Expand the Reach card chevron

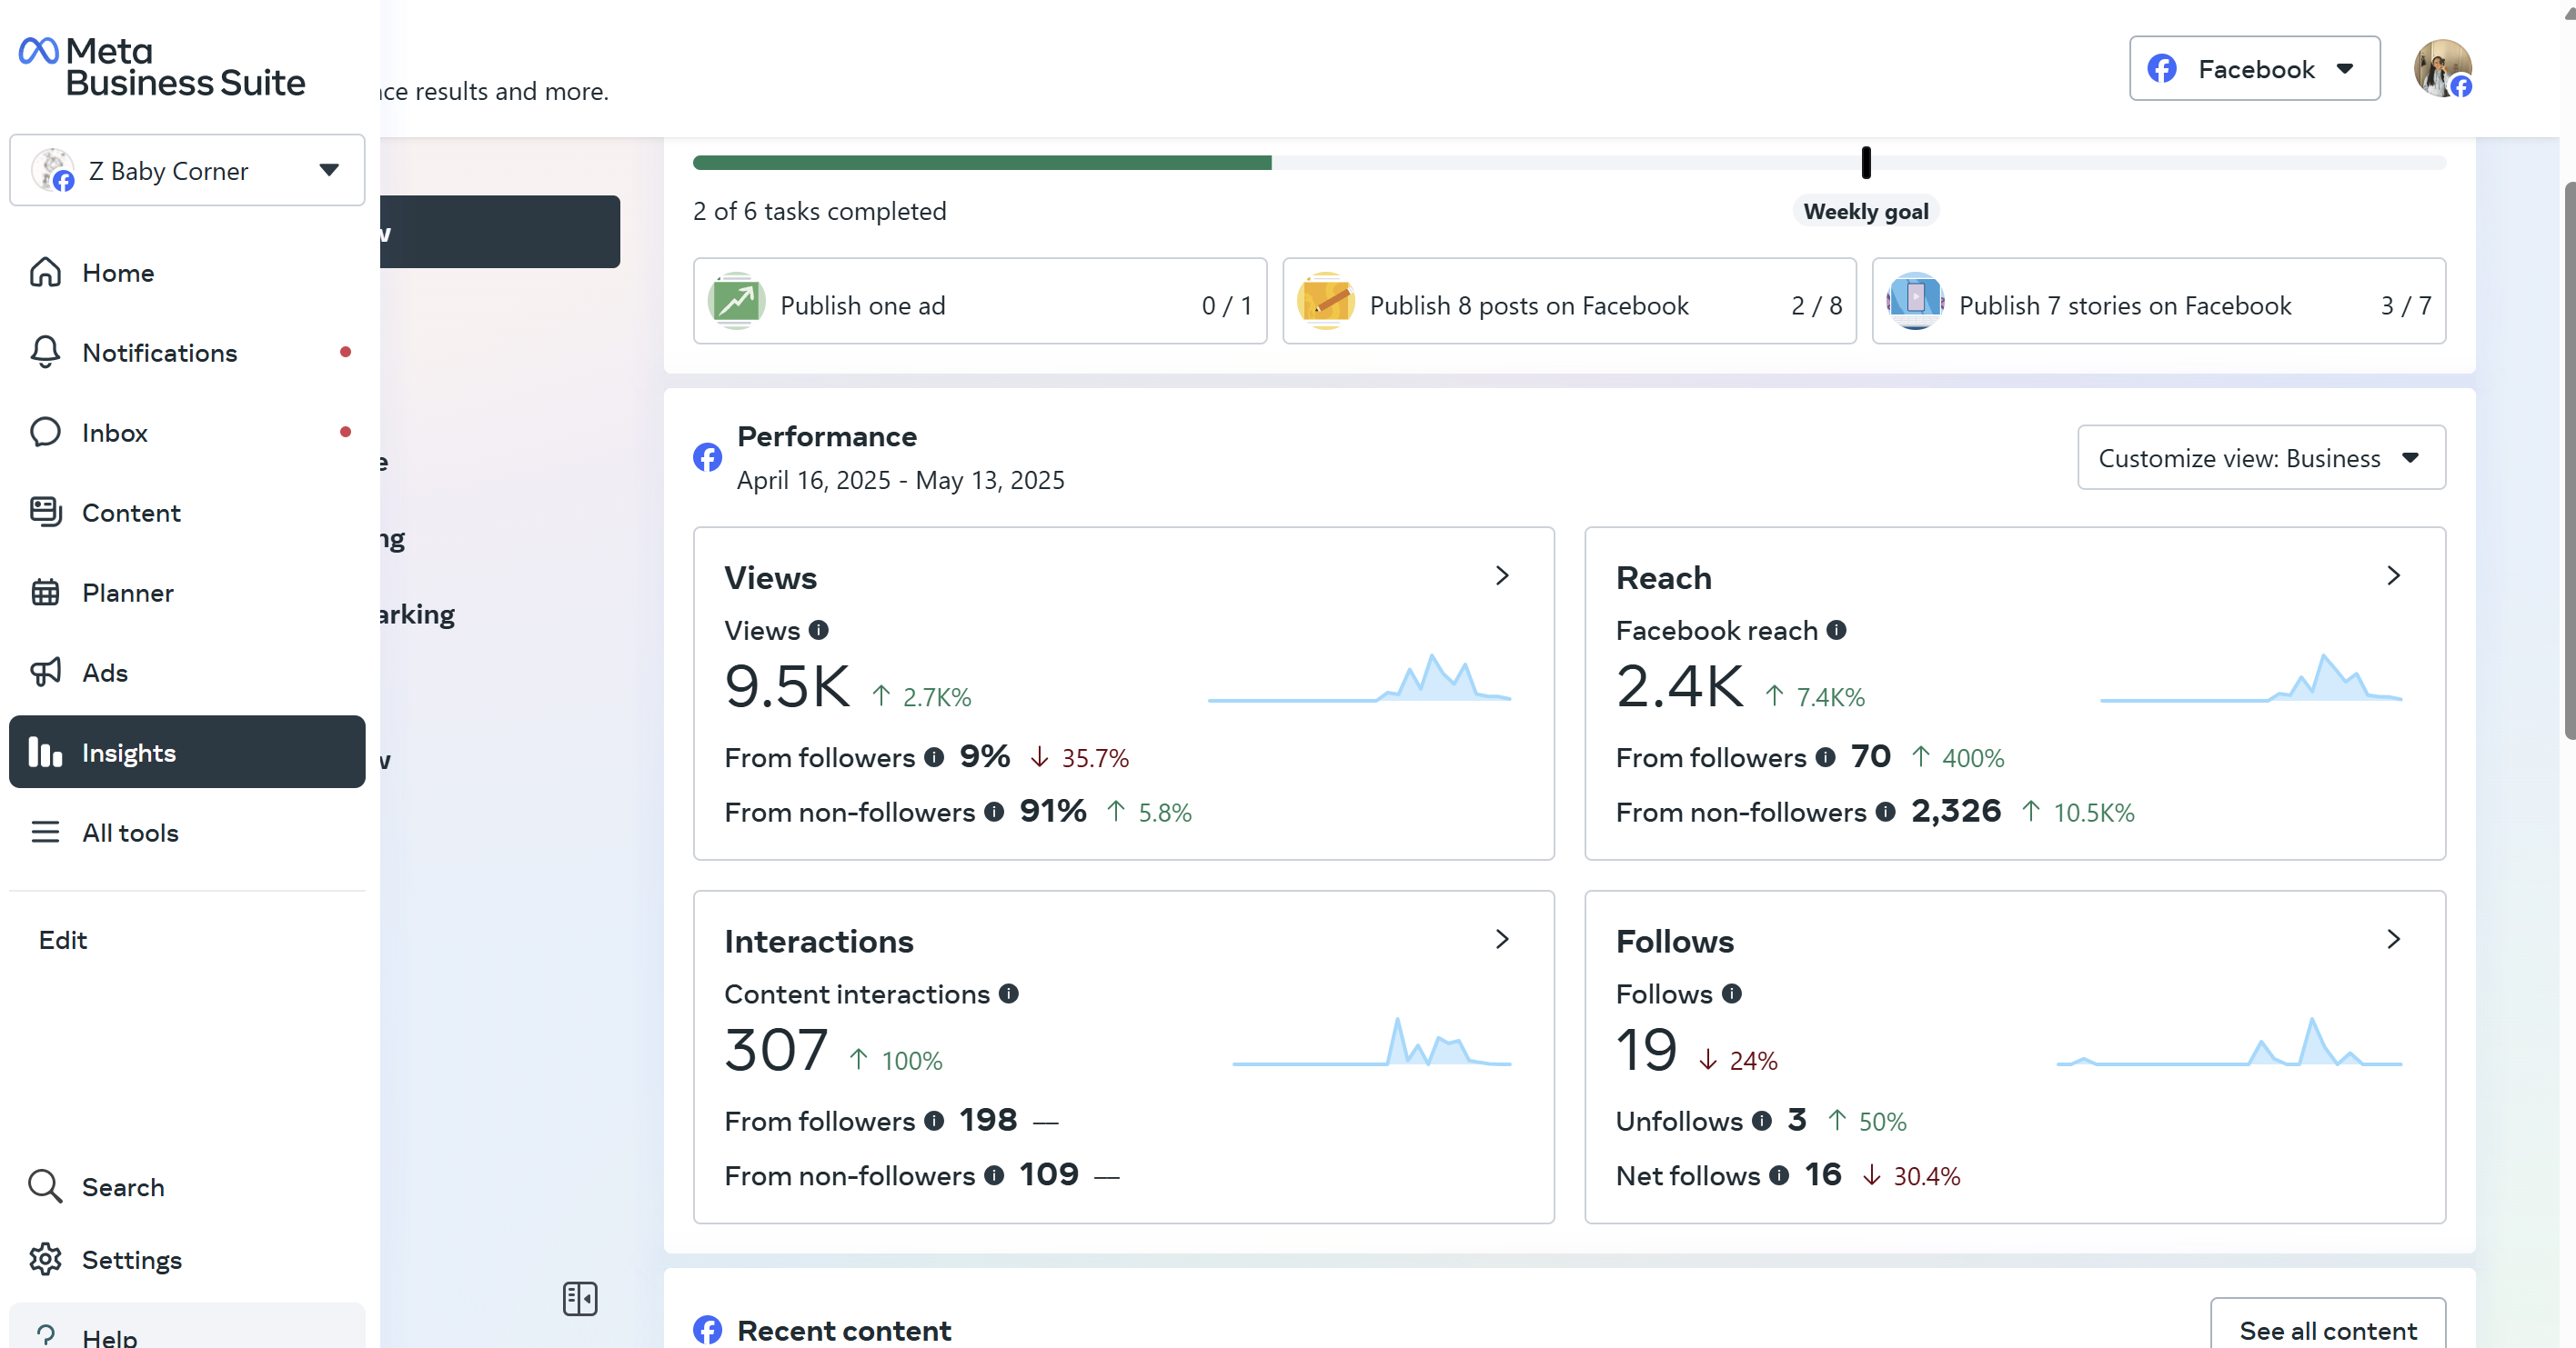[x=2393, y=575]
